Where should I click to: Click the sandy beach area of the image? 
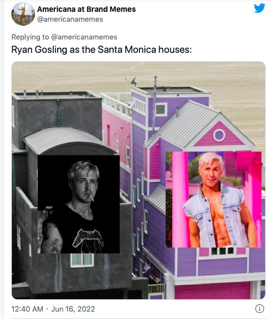click(81, 76)
